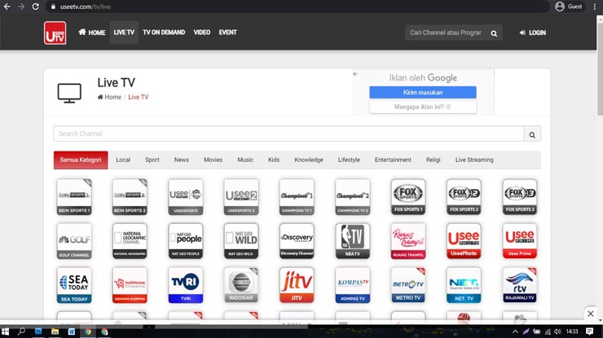Screen dimensions: 603x338
Task: Open Champions TV 2 channel
Action: pyautogui.click(x=353, y=196)
